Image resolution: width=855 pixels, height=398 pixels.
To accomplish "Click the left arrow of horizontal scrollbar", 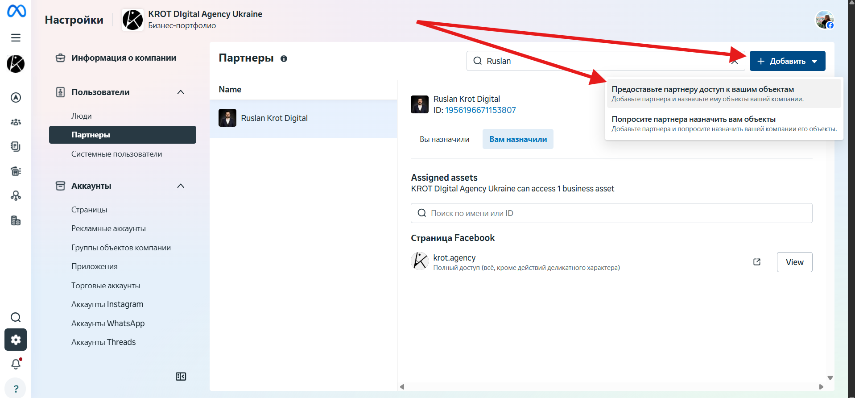I will [402, 387].
